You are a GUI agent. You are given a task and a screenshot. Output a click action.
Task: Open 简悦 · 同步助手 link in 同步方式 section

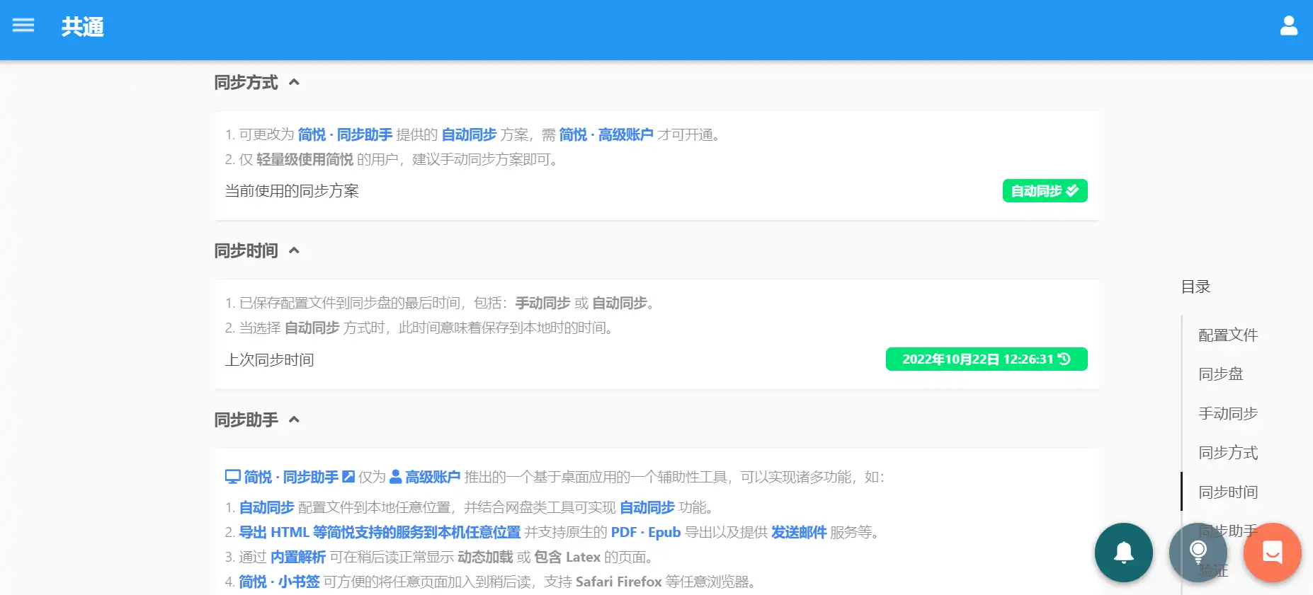point(345,134)
